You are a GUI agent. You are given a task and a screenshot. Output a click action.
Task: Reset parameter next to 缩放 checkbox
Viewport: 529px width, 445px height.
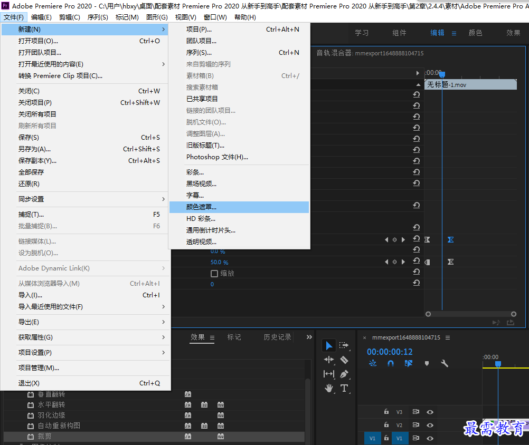(x=417, y=272)
